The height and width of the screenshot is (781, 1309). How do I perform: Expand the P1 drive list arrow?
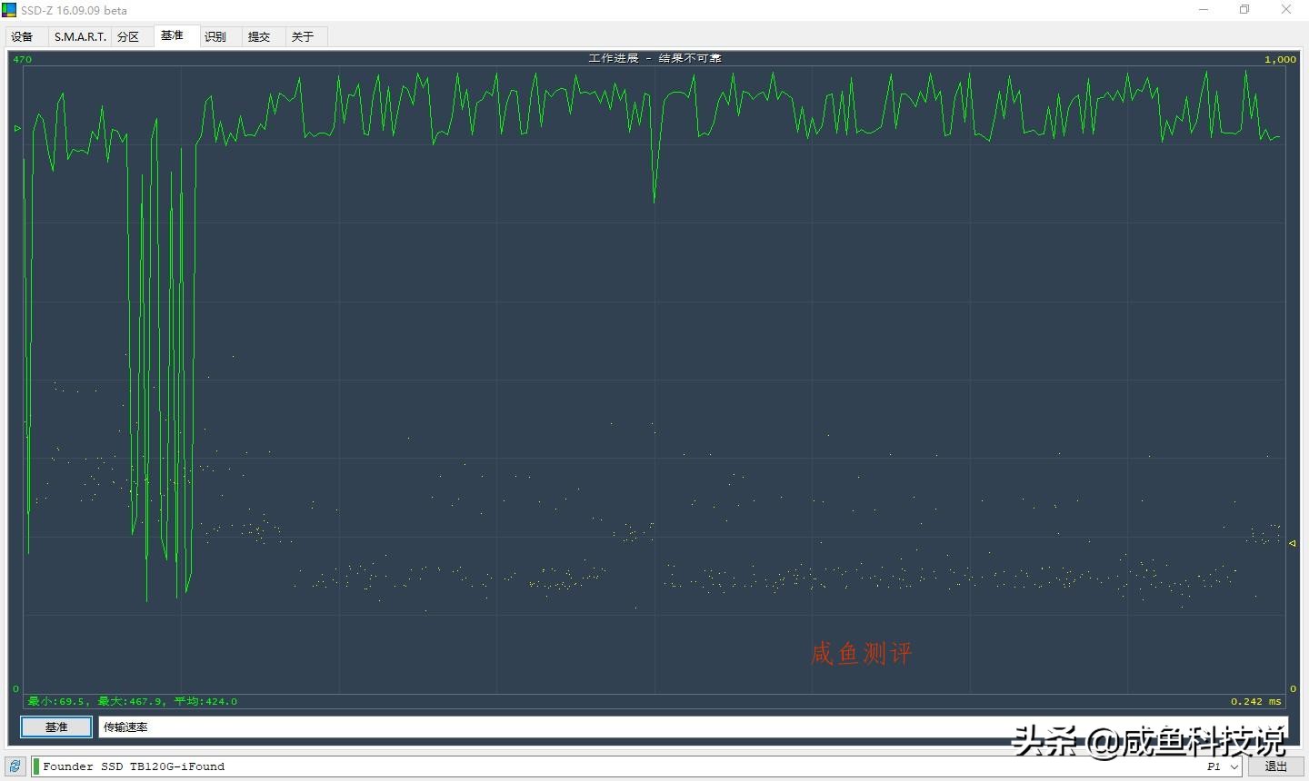point(1234,766)
